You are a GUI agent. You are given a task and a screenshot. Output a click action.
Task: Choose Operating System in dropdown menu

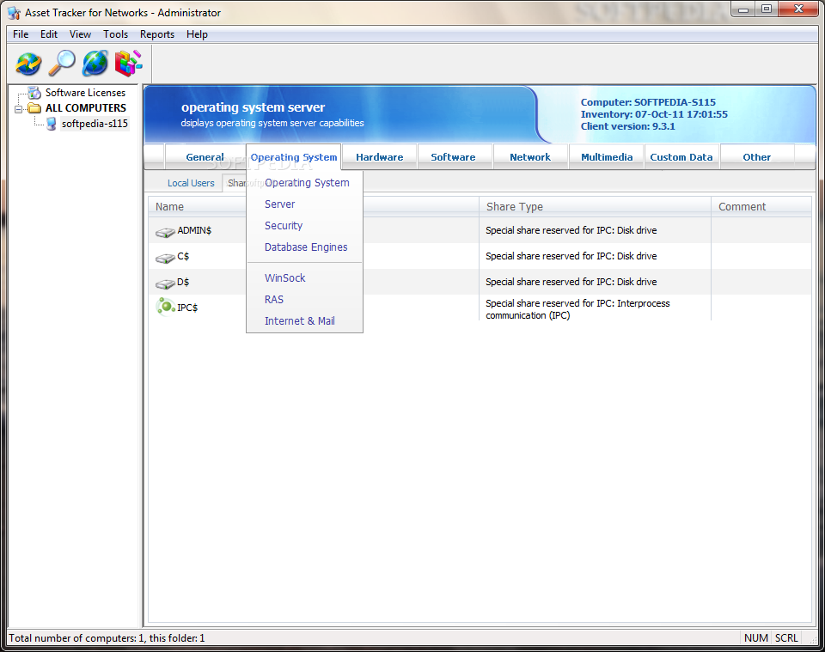tap(307, 183)
